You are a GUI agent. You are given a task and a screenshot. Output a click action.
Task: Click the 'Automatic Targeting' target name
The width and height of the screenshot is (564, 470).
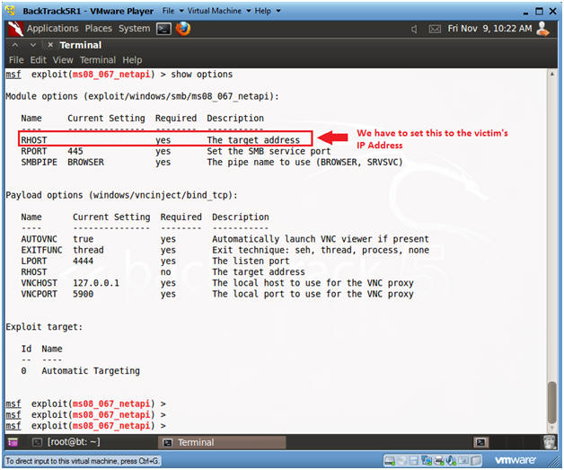(x=91, y=370)
